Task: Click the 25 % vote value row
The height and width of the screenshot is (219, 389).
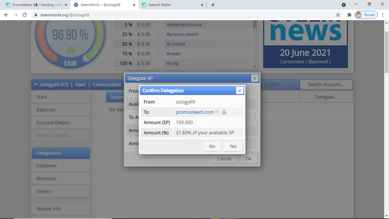Action: pos(135,34)
